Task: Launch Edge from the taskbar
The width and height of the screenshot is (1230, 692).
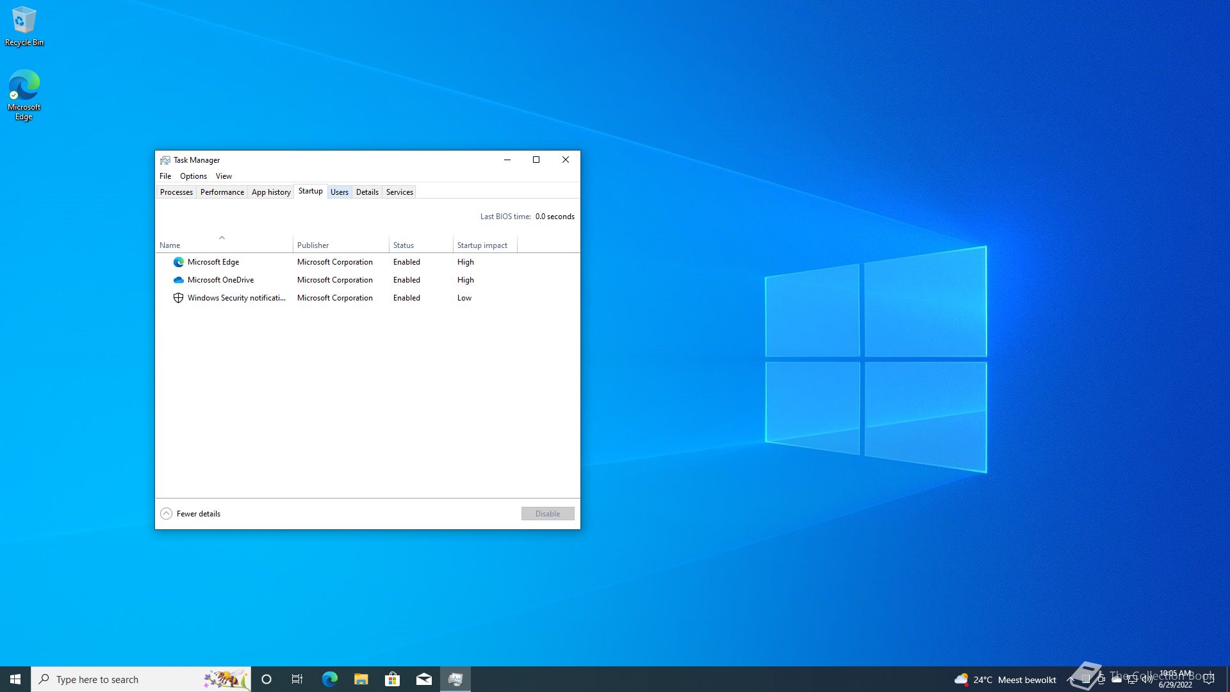Action: pos(329,679)
